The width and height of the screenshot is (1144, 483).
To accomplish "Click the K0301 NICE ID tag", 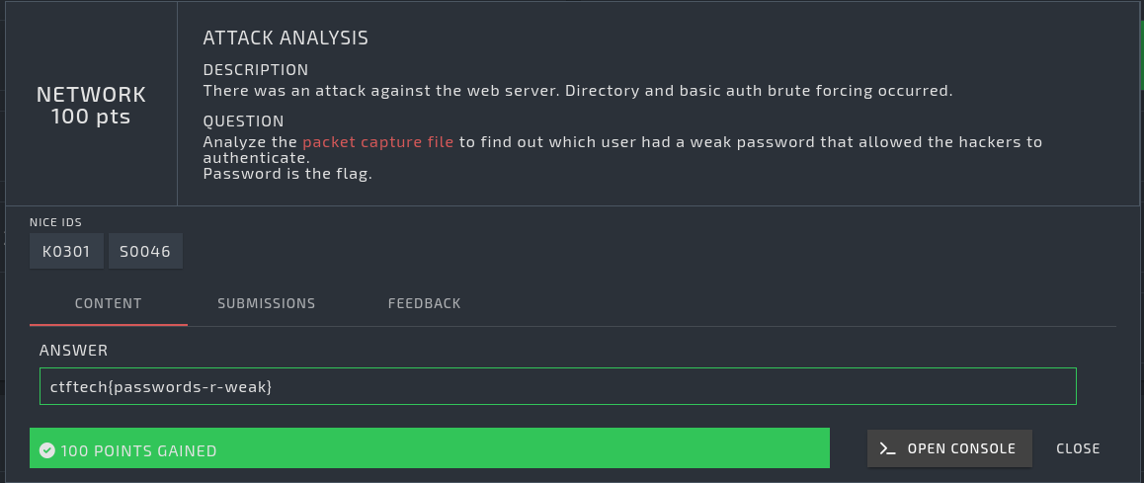I will [66, 252].
